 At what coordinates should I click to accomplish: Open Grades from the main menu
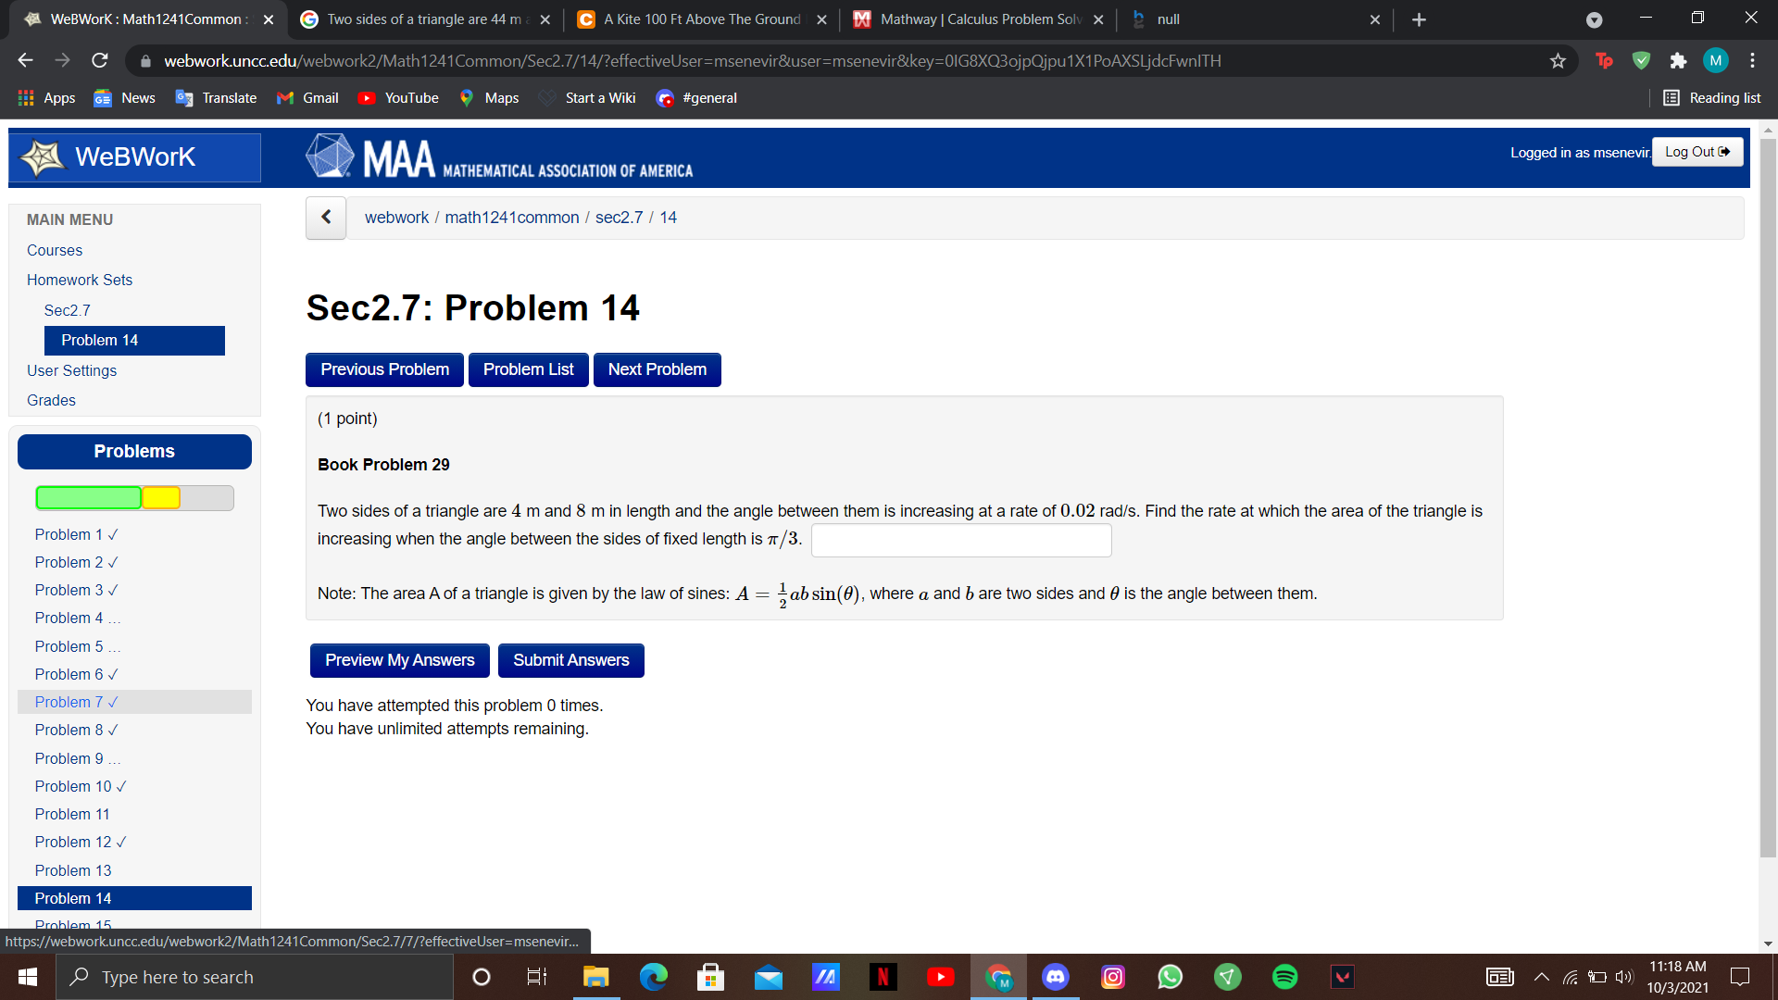pos(51,400)
